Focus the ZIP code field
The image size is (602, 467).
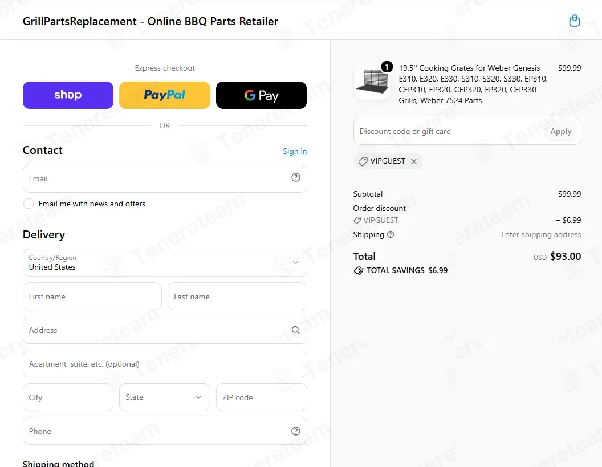pyautogui.click(x=262, y=397)
